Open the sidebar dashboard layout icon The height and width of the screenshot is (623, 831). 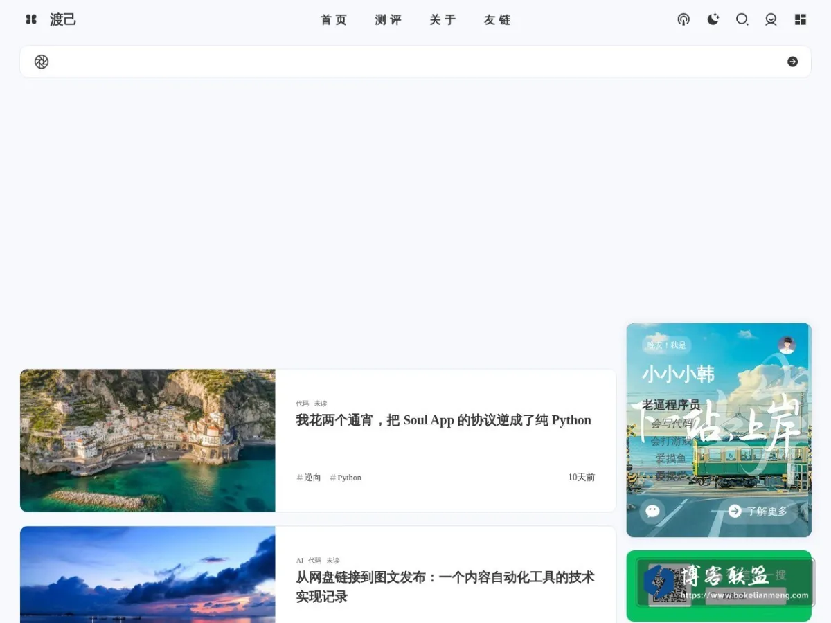[x=801, y=19]
